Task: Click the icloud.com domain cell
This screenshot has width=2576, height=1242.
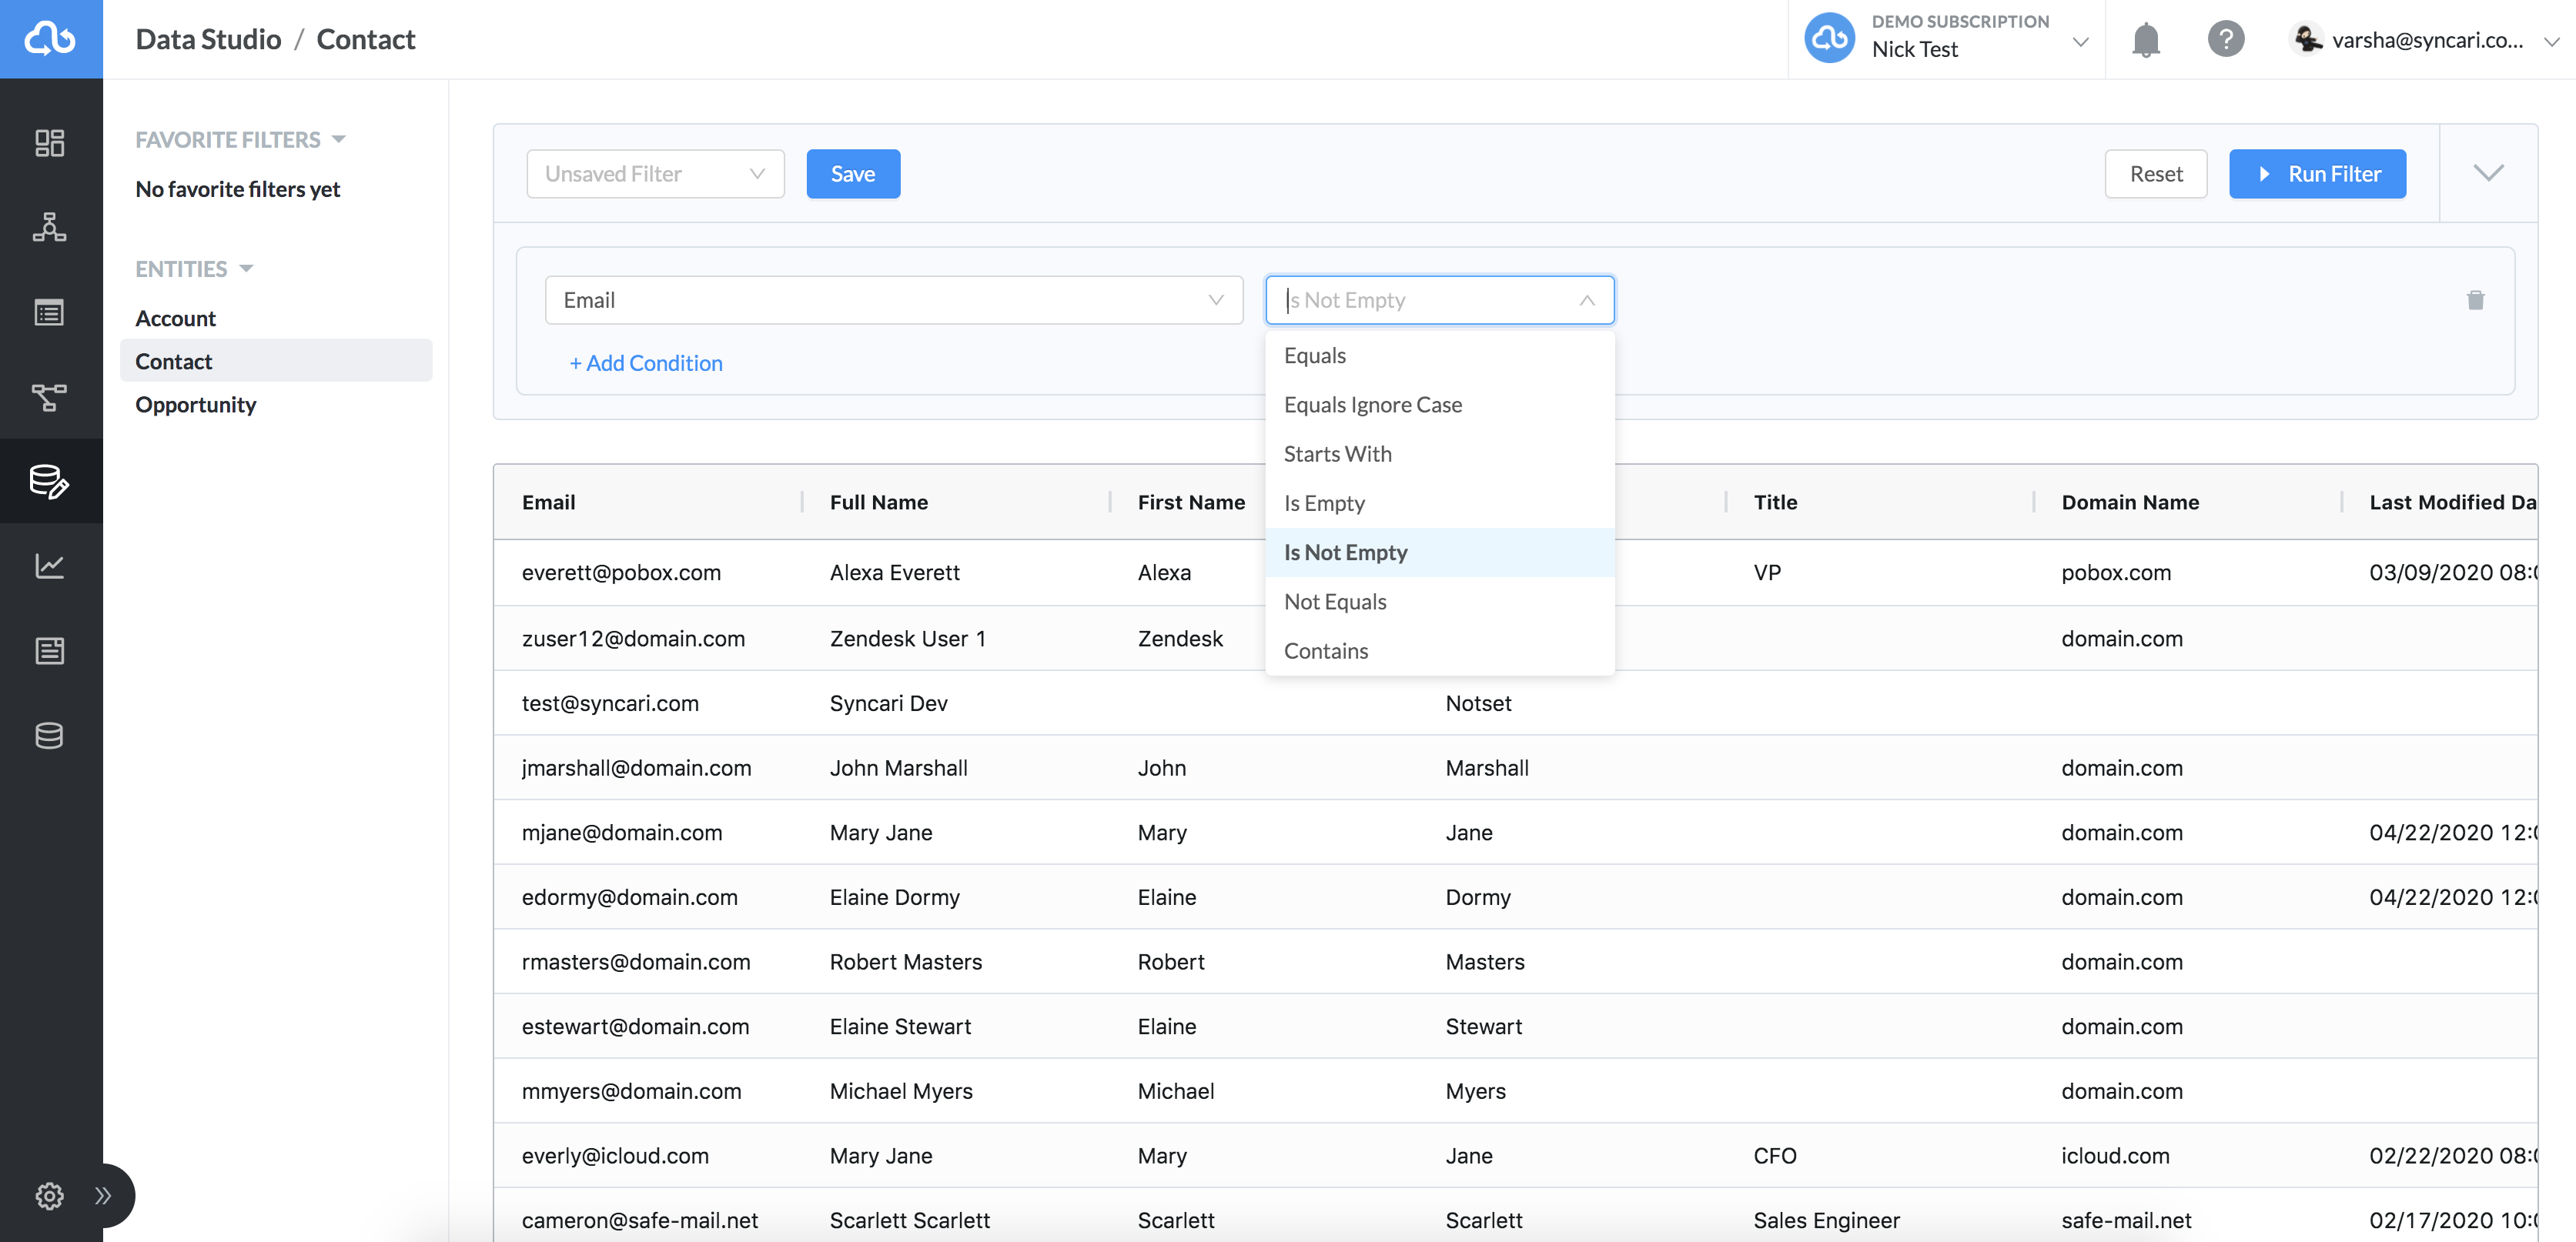Action: pyautogui.click(x=2115, y=1156)
